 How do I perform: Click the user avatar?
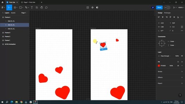coord(153,8)
